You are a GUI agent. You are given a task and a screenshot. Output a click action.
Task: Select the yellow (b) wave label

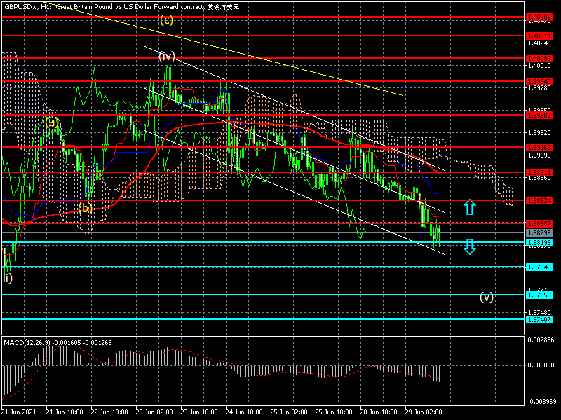tap(85, 208)
